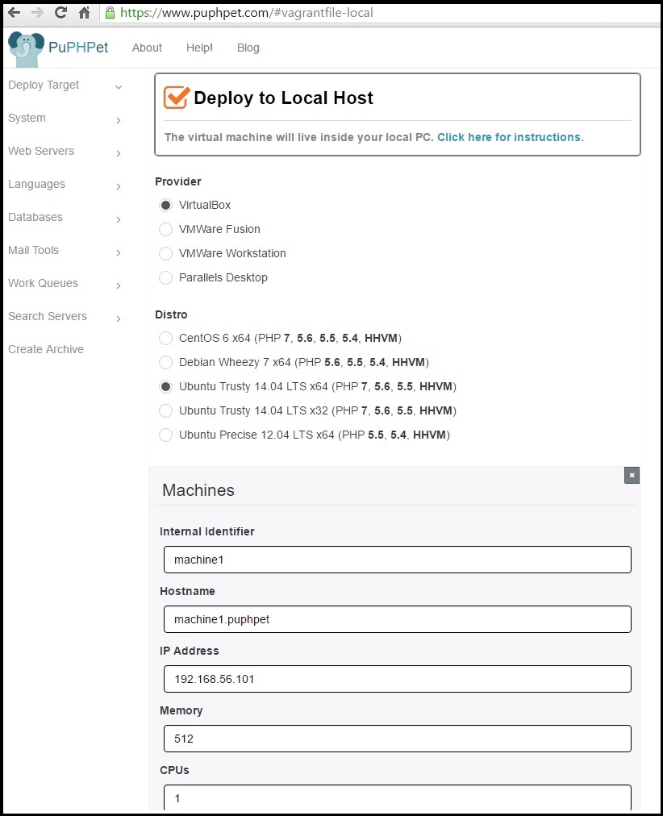Viewport: 663px width, 816px height.
Task: Open the Databases sidebar item
Action: pos(35,217)
